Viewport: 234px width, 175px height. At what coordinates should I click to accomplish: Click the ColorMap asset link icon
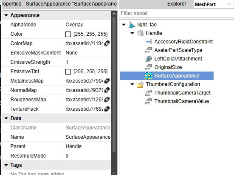(x=107, y=43)
